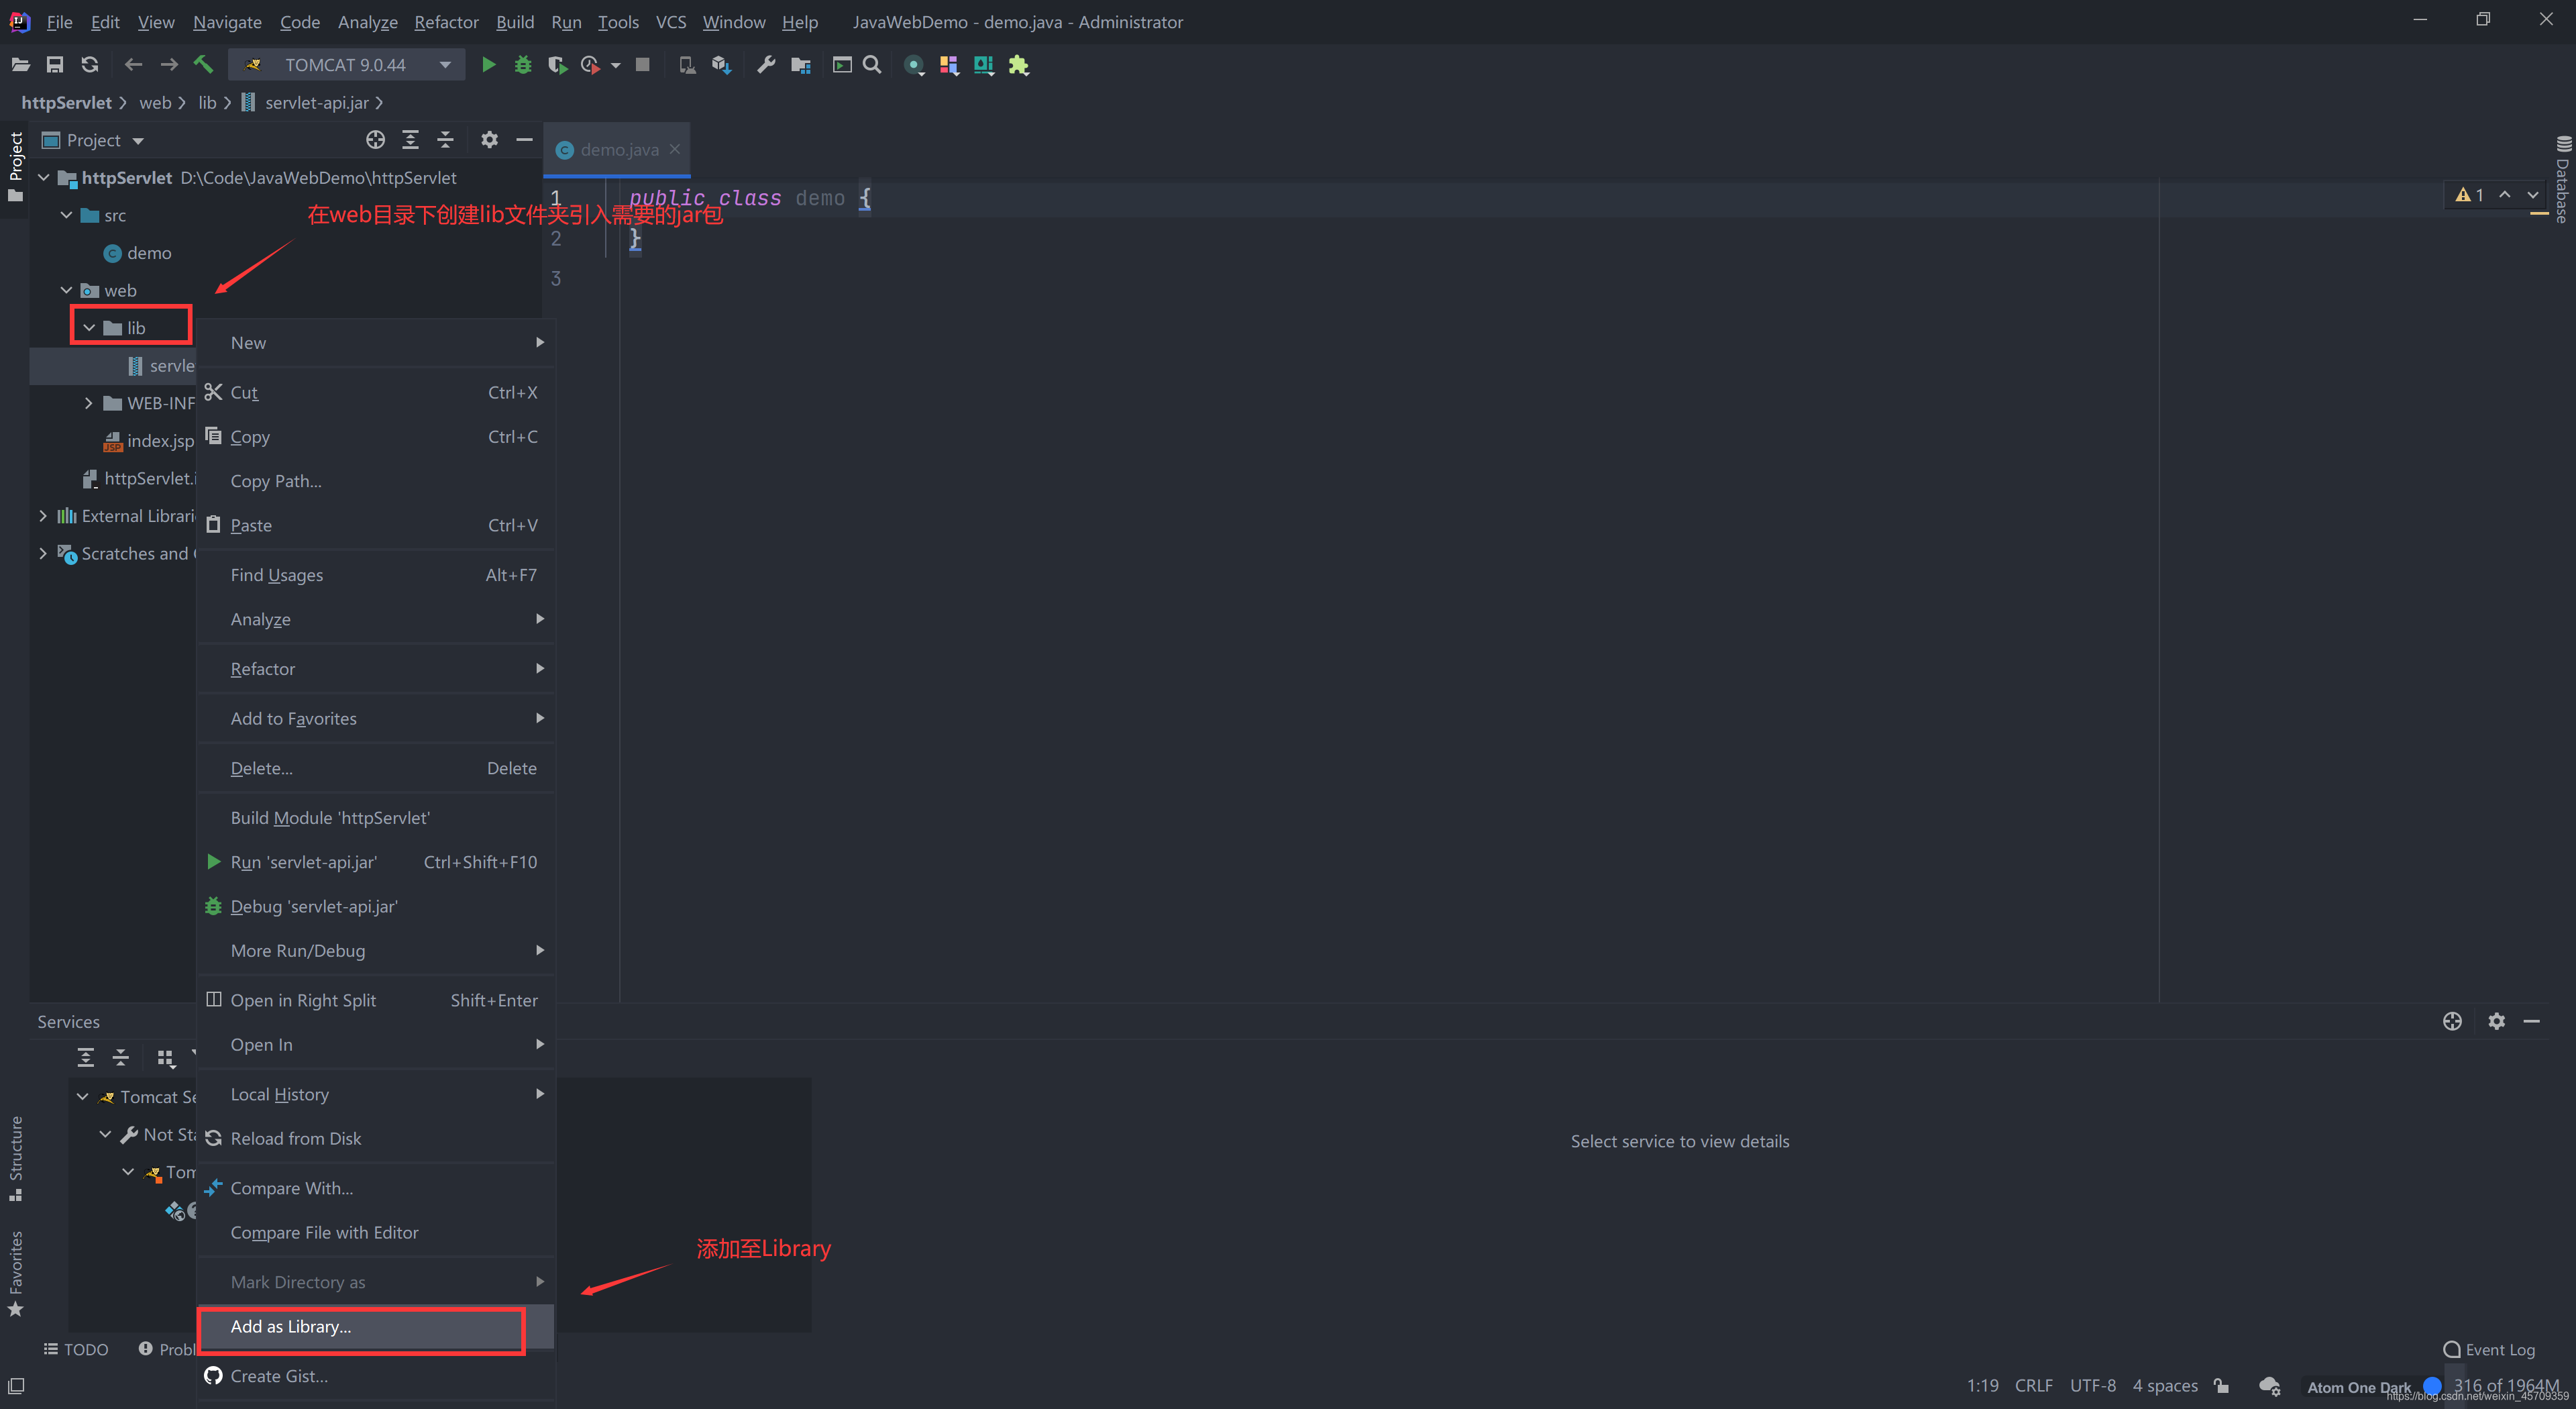Click Run 'servlet-api.jar' in context menu

[x=376, y=862]
